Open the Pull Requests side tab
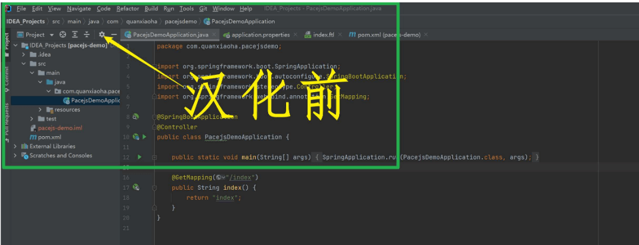The height and width of the screenshot is (245, 639). point(7,122)
